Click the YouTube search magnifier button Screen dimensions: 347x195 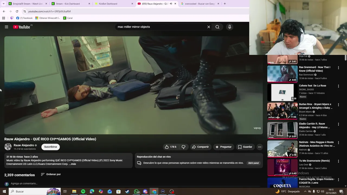[x=217, y=27]
